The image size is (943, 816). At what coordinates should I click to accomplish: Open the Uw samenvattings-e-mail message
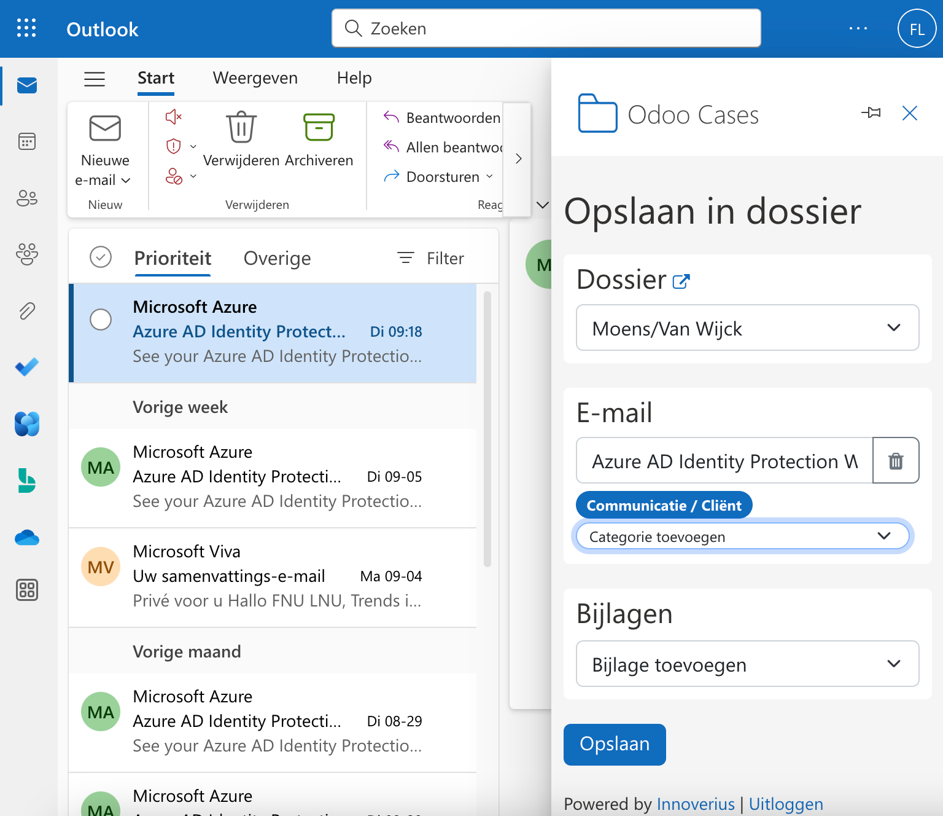click(x=273, y=576)
